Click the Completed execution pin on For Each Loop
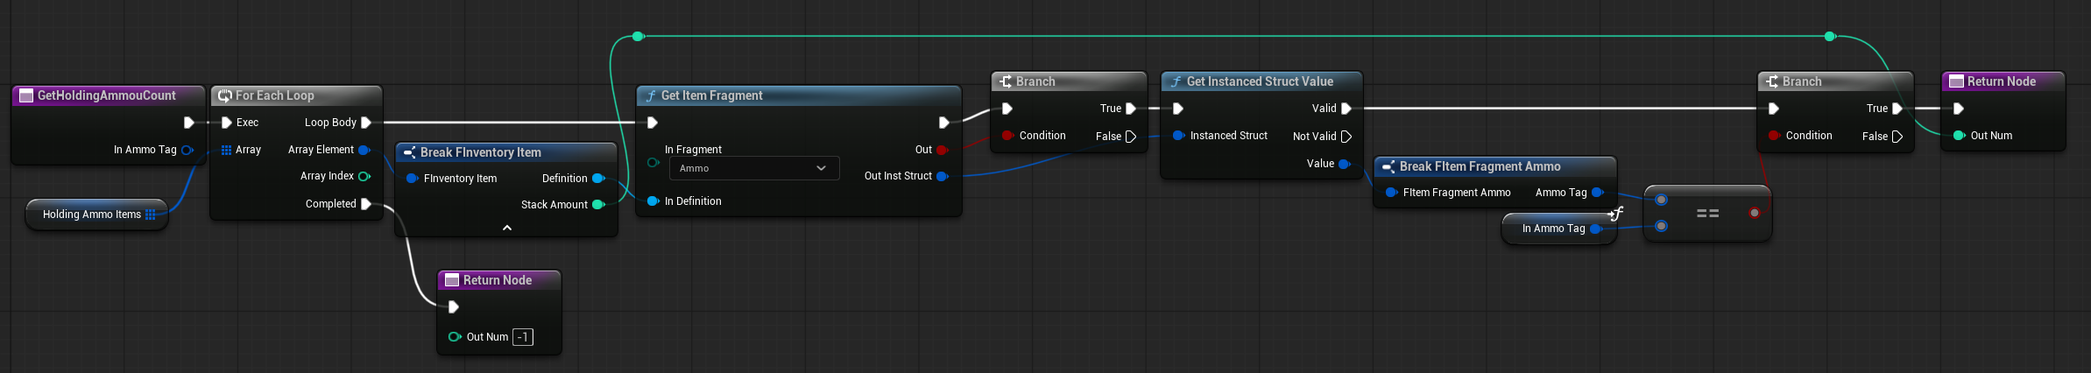Screen dimensions: 2091x373 [366, 204]
